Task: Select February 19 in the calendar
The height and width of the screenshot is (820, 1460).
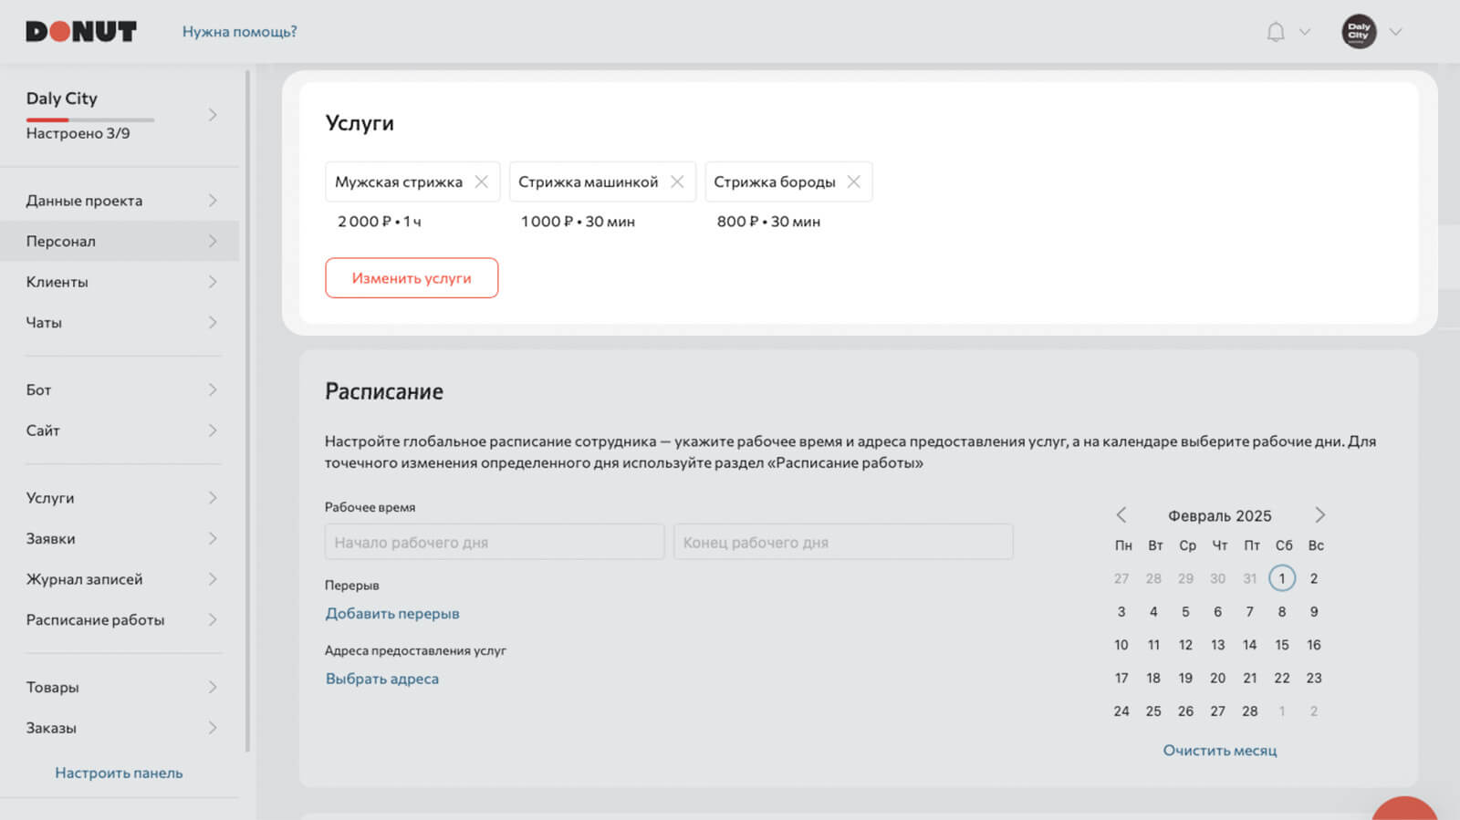Action: pos(1185,678)
